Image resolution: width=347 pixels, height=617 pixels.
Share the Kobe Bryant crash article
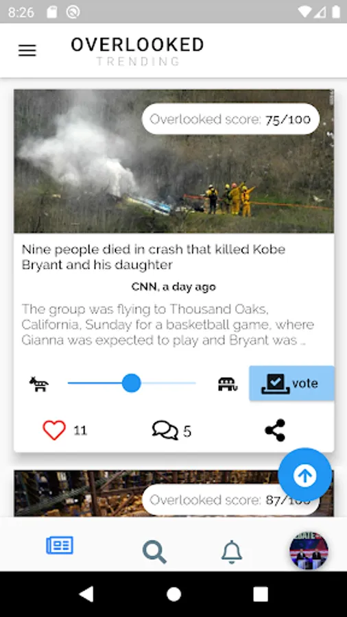(x=275, y=430)
